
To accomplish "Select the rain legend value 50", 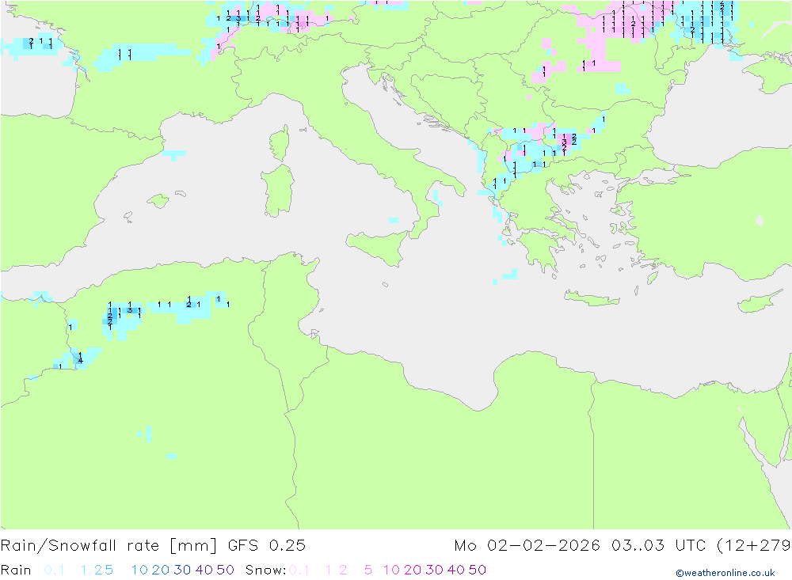I will coord(225,570).
